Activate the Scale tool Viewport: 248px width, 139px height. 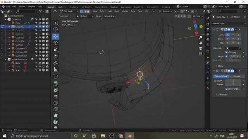pos(55,49)
